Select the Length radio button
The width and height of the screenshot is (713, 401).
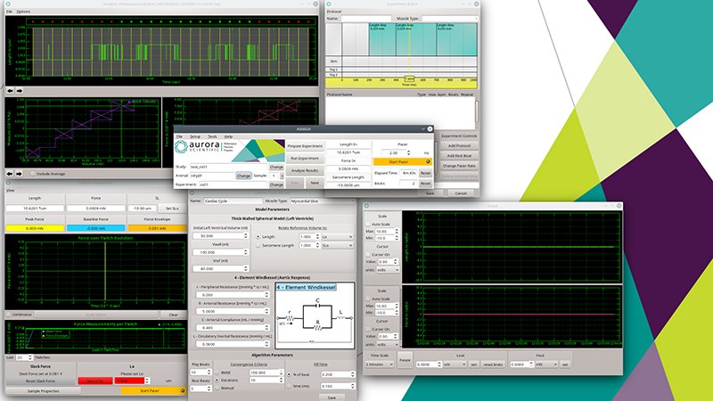click(258, 237)
